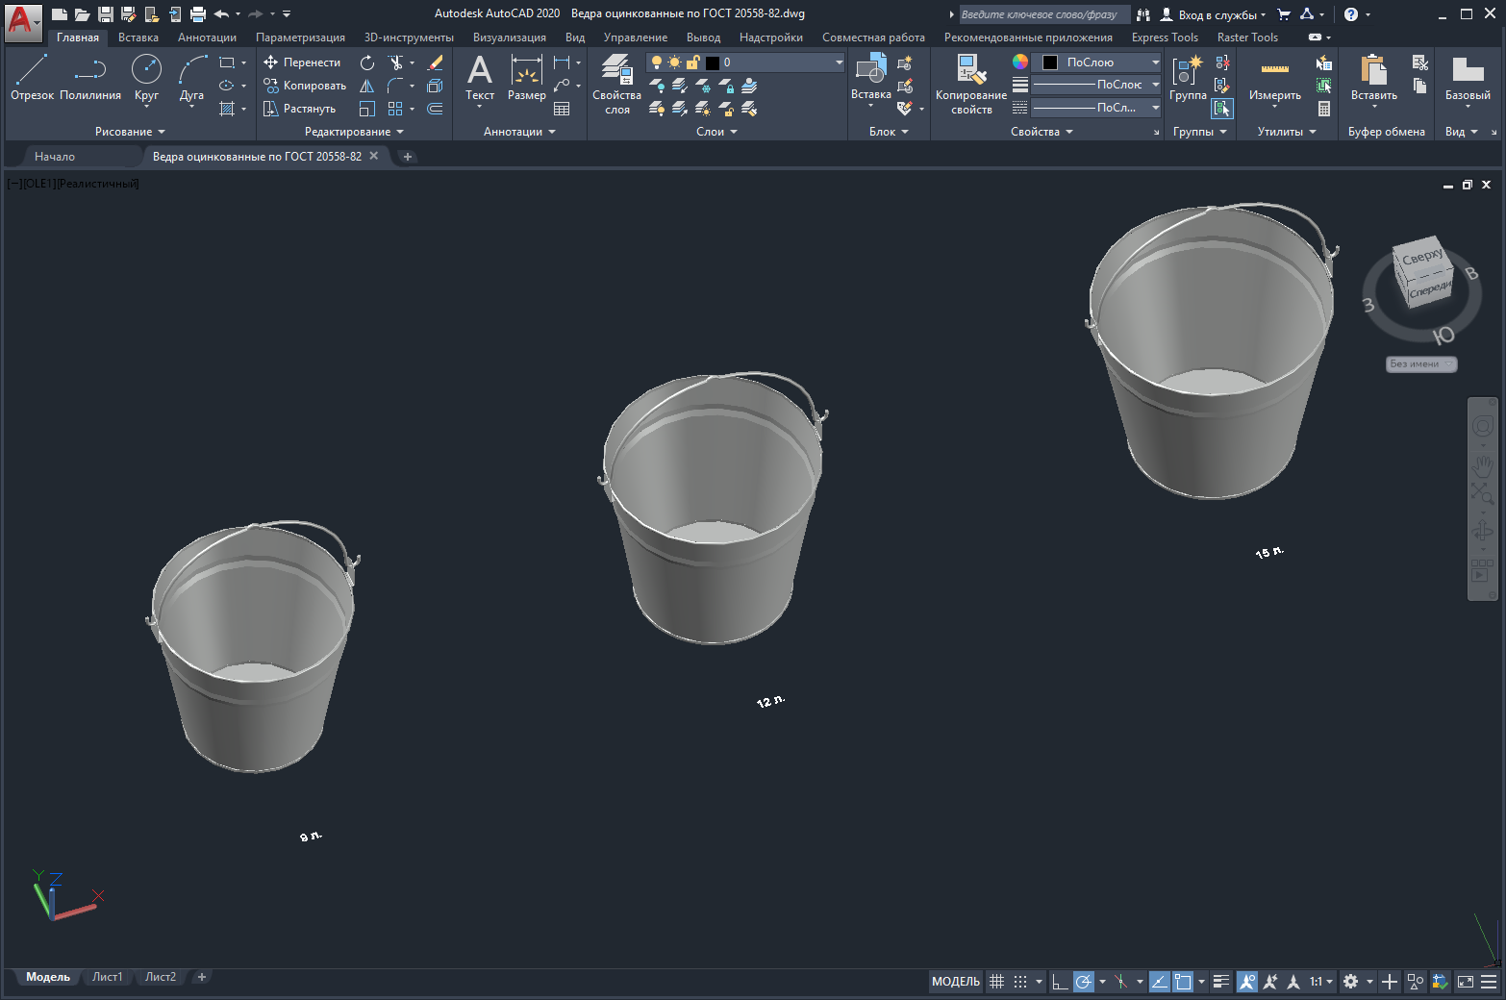Click the Перенести (Move) button
Viewport: 1506px width, 1000px height.
(302, 62)
